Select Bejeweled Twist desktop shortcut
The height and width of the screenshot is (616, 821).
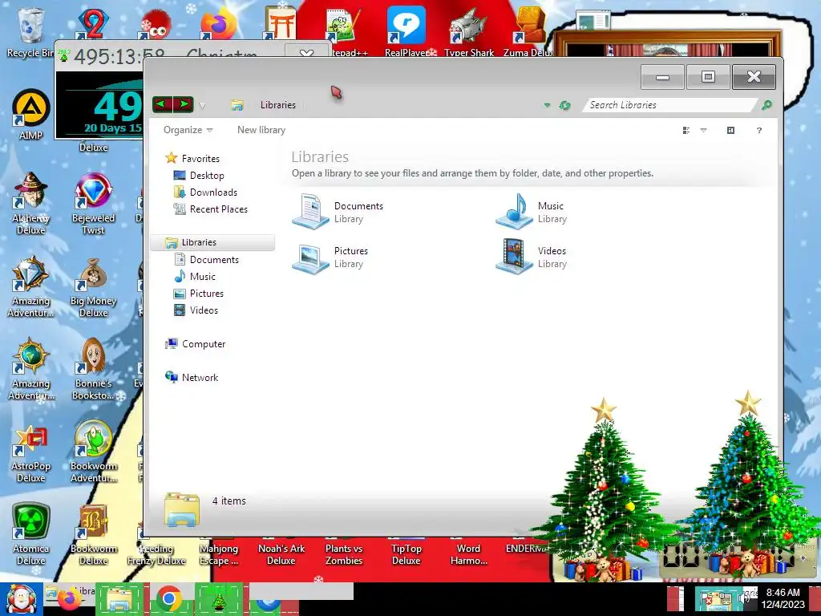point(93,203)
